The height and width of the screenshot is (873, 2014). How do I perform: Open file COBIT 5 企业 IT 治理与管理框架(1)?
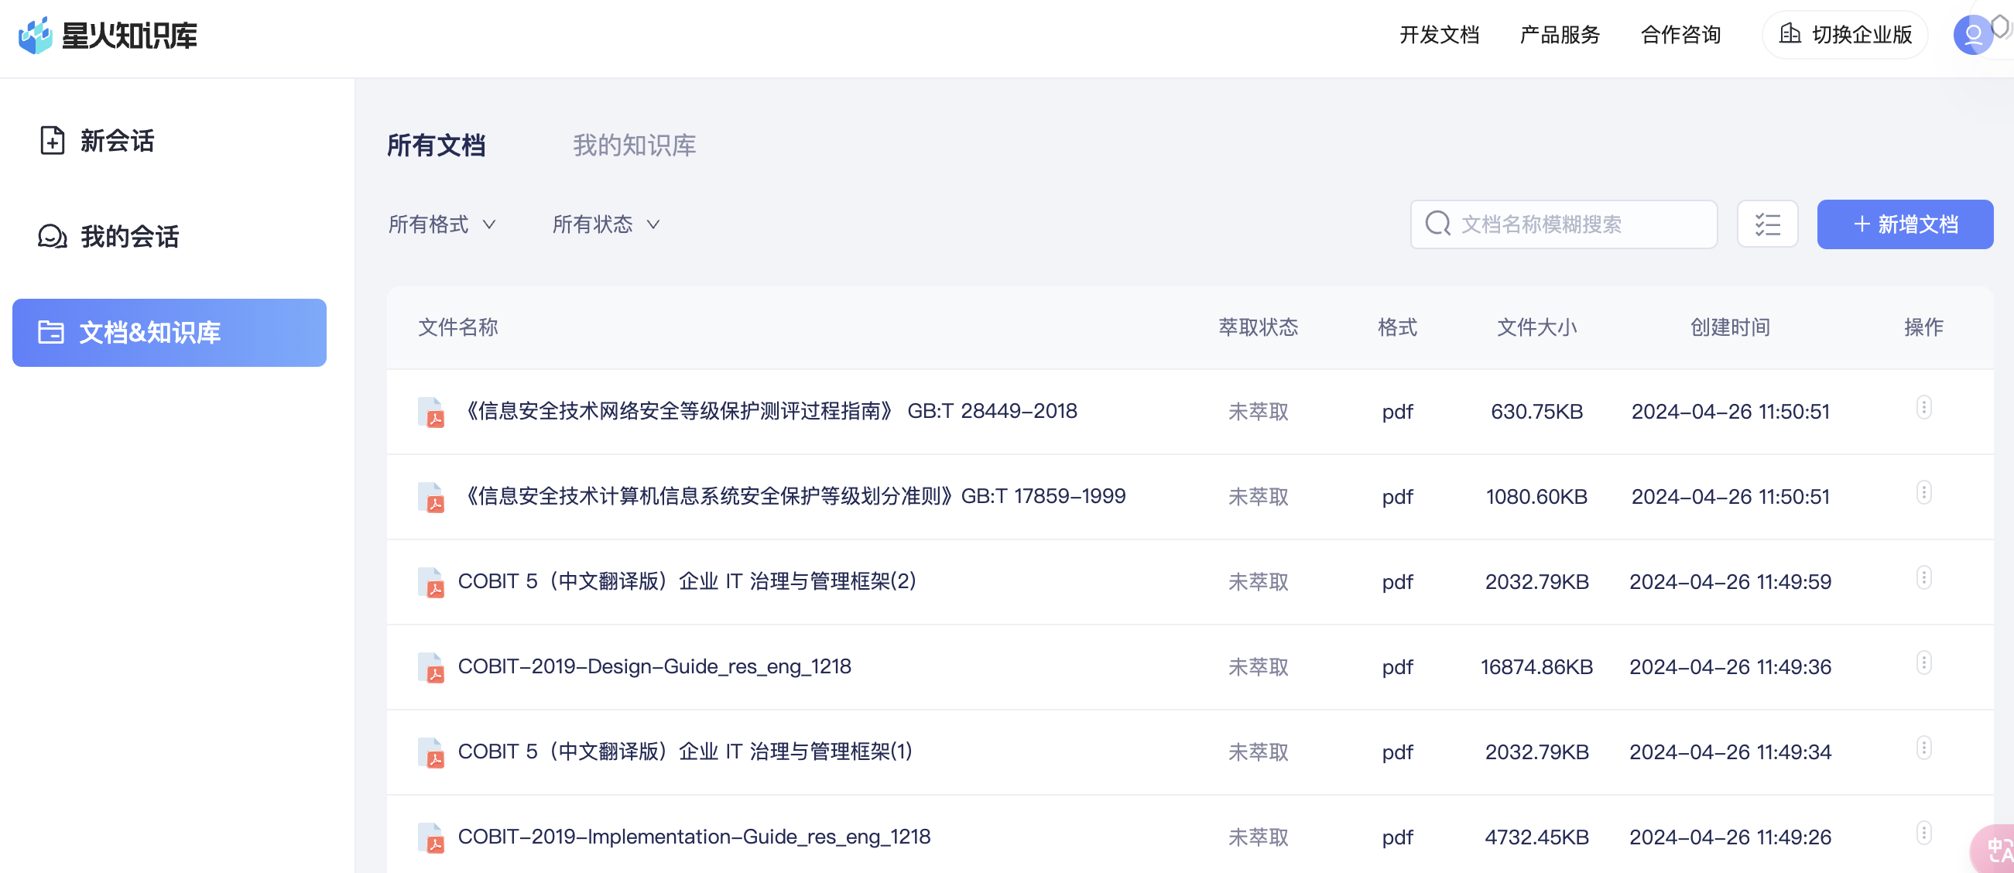point(685,751)
